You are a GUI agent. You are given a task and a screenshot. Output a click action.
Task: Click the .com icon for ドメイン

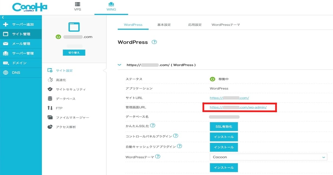[6, 63]
